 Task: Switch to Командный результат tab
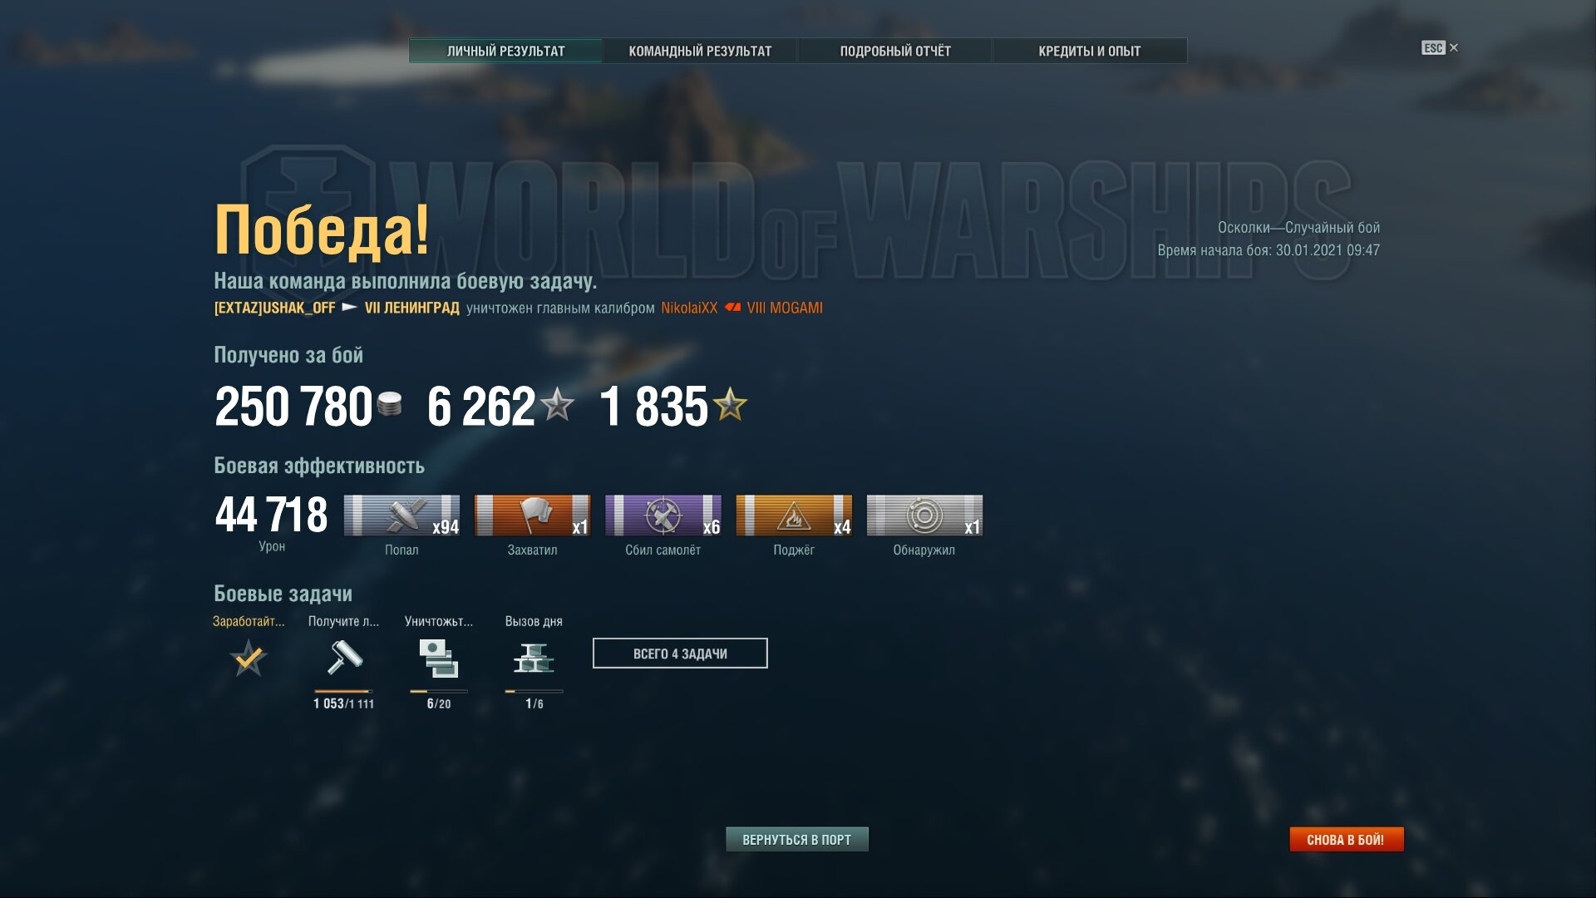click(x=700, y=51)
